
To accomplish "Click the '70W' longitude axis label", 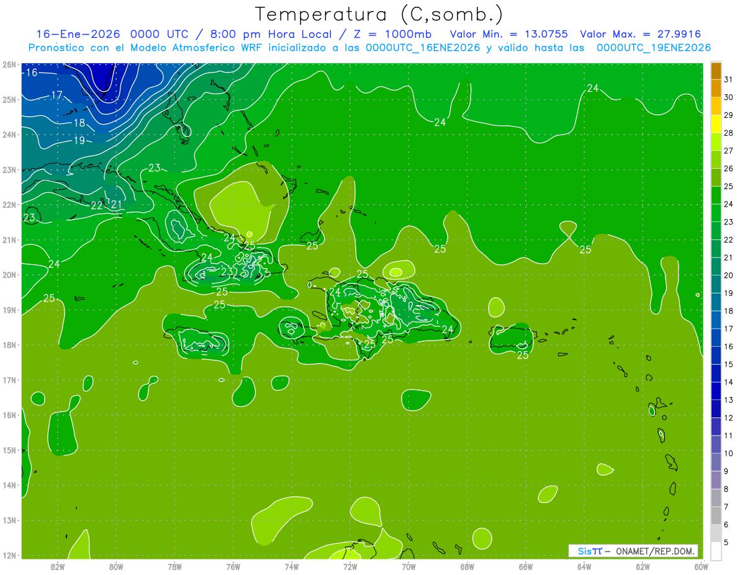I will (x=409, y=566).
